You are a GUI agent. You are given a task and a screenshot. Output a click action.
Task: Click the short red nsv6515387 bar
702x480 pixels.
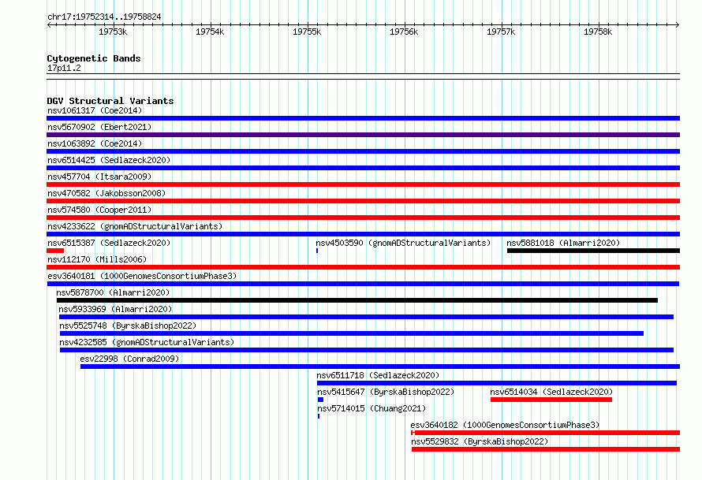point(55,251)
